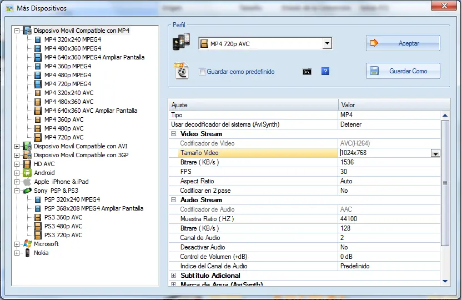Viewport: 462px width, 300px height.
Task: Click the Usar decodificador del sistema value Detener
Action: pos(389,124)
